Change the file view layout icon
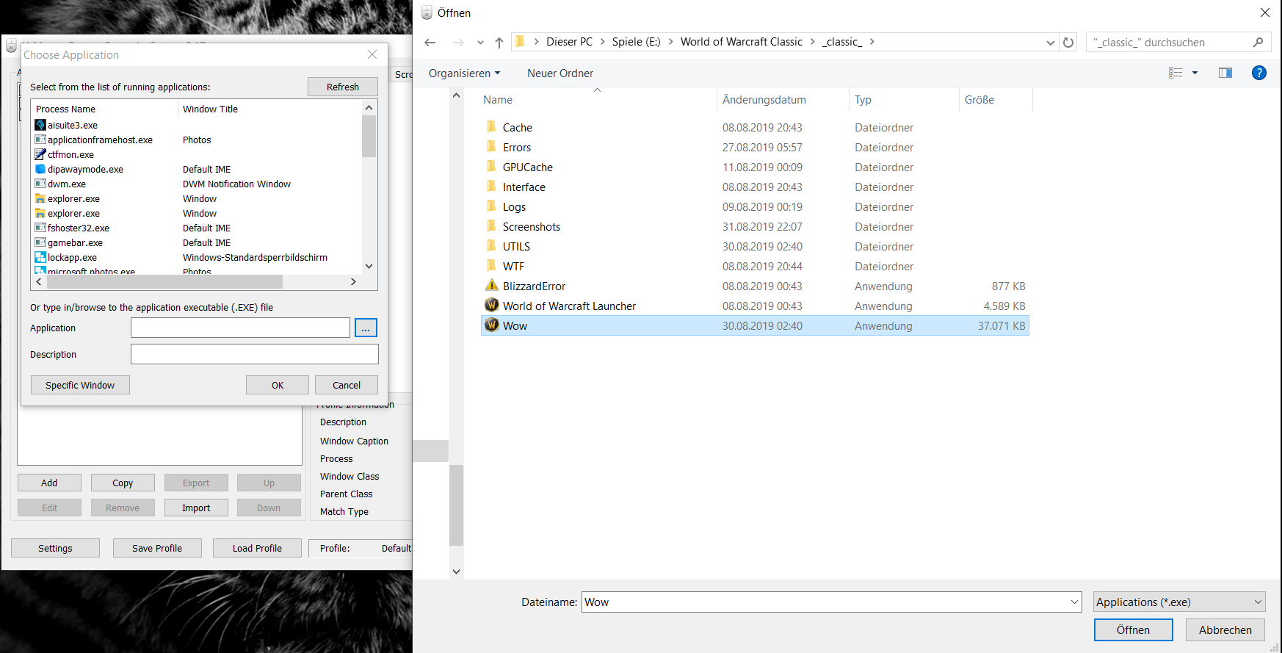 tap(1176, 73)
